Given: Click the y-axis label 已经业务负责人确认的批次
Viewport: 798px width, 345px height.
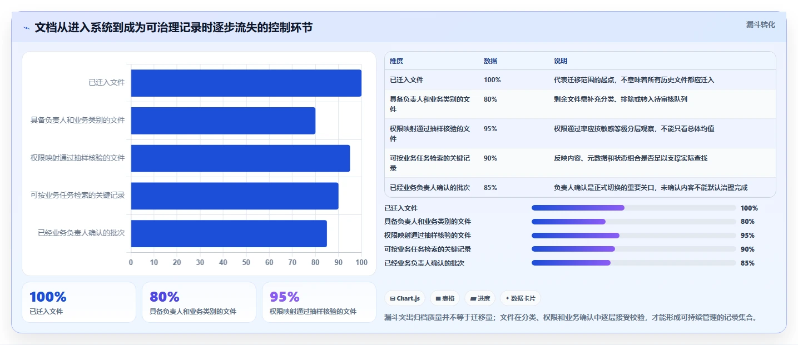Looking at the screenshot, I should point(81,233).
